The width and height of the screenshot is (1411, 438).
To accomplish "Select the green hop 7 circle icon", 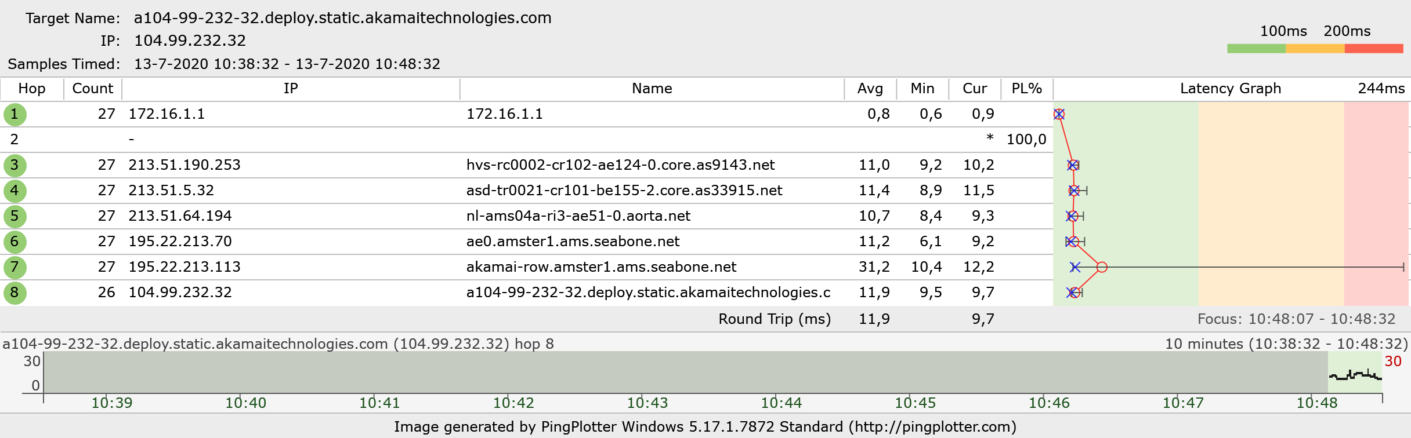I will click(x=15, y=267).
